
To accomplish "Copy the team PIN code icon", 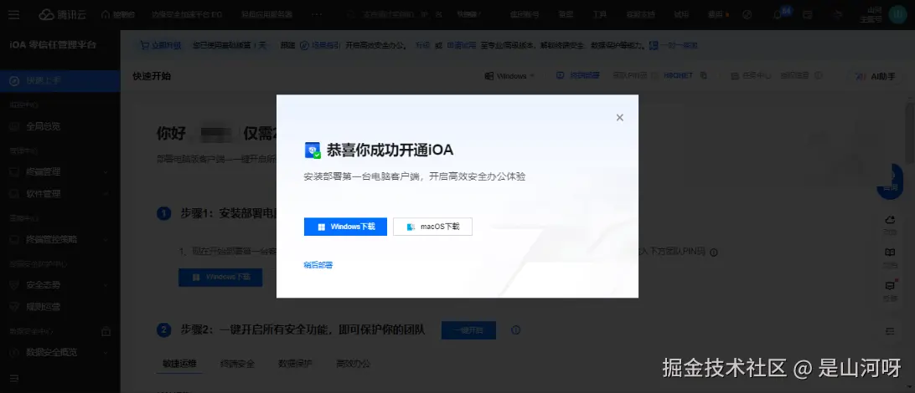I will [704, 76].
